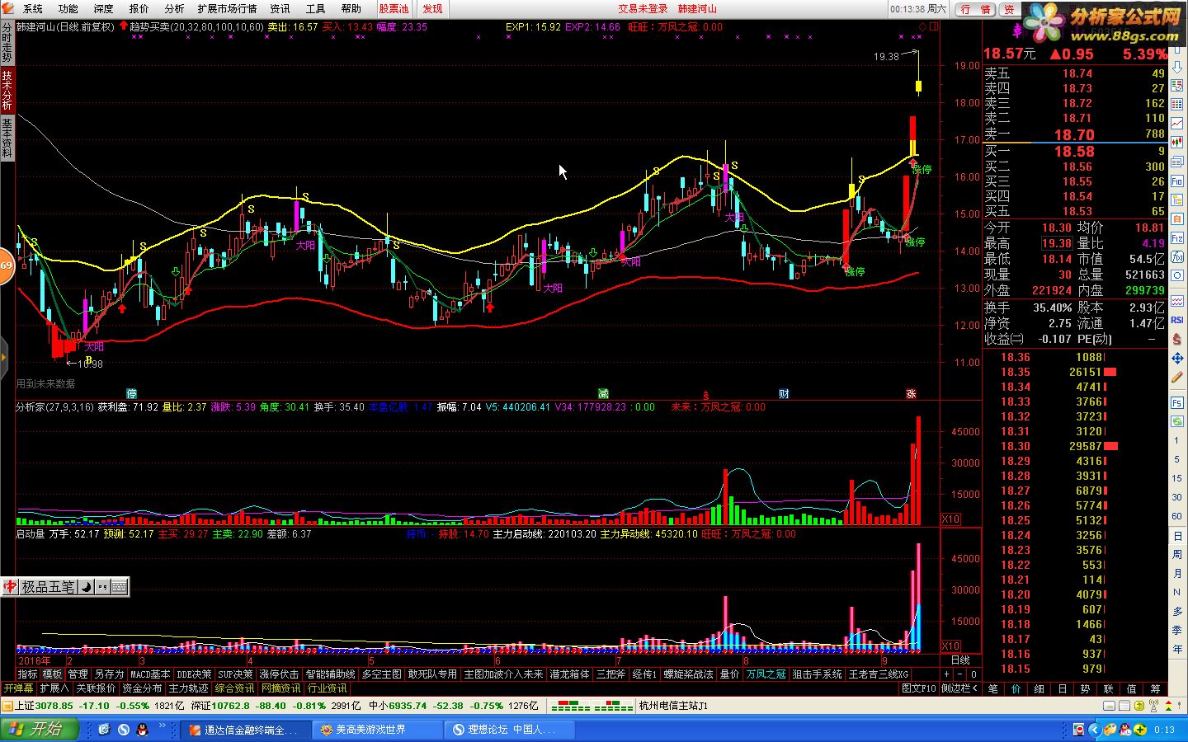Select the 1-minute period button
The width and height of the screenshot is (1188, 742).
(1177, 440)
